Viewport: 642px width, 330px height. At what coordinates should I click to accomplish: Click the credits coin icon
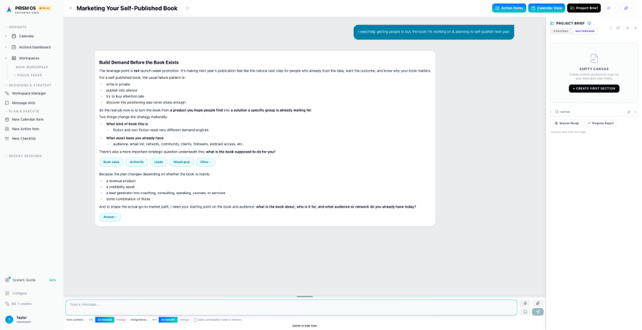coord(8,304)
